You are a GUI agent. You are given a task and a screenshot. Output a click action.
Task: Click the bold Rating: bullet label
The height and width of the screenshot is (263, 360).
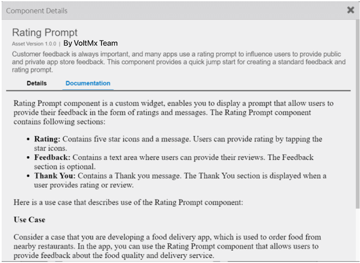click(47, 139)
